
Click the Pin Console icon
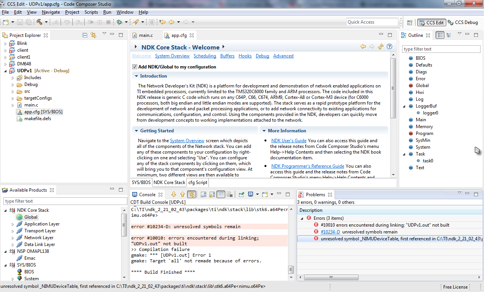pyautogui.click(x=241, y=194)
